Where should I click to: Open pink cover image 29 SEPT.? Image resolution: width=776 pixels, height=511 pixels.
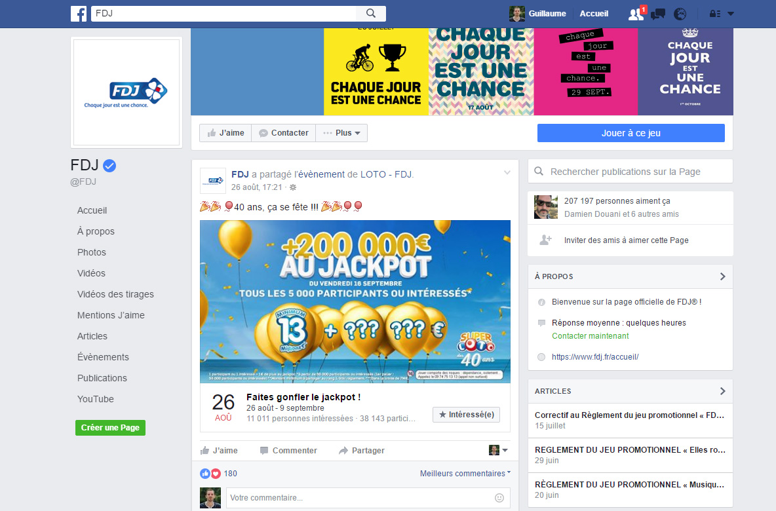(586, 71)
